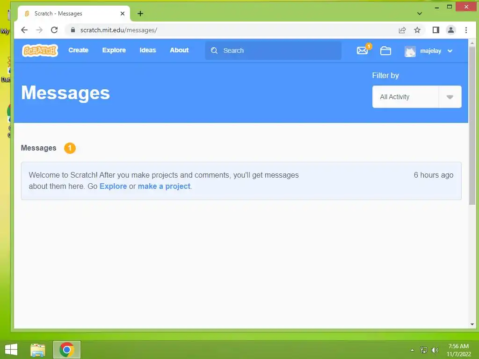Open the Chrome three-dot menu
The width and height of the screenshot is (479, 359).
466,30
